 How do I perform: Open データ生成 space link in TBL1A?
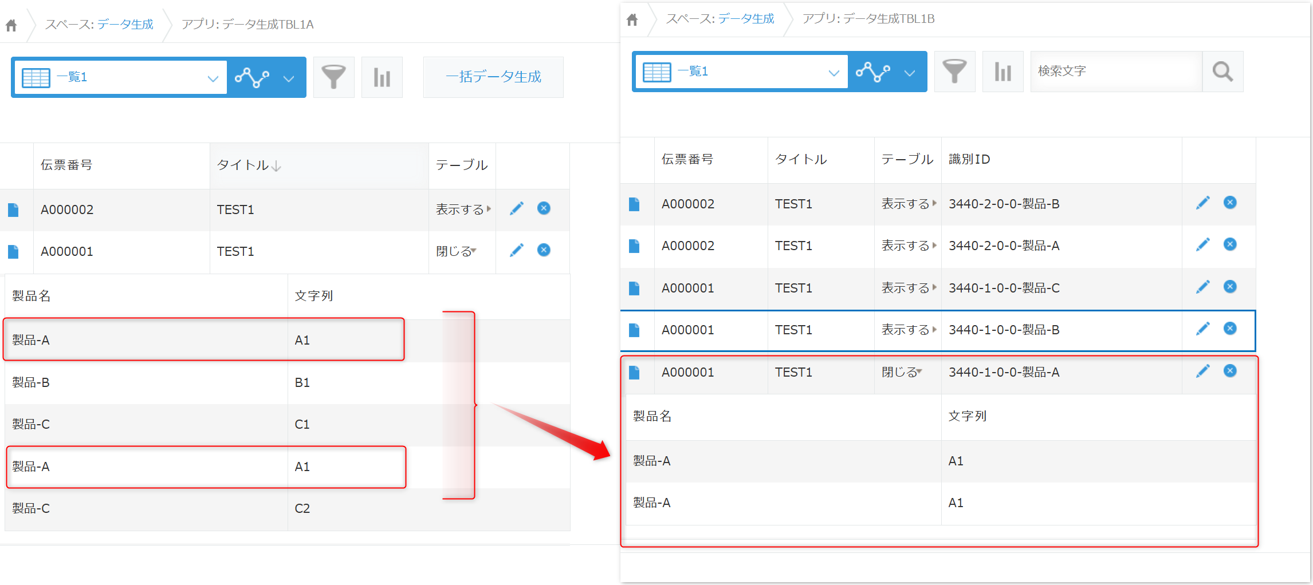pos(125,25)
